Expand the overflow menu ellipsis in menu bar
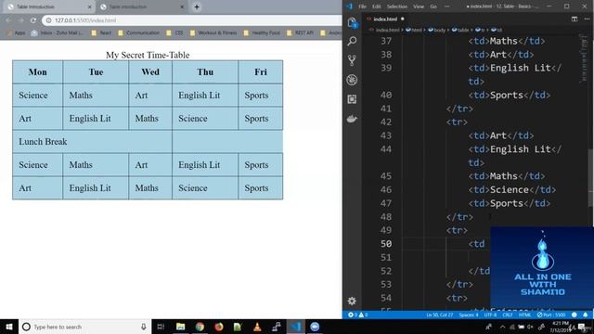Viewport: 594px width, 334px height. click(x=446, y=6)
